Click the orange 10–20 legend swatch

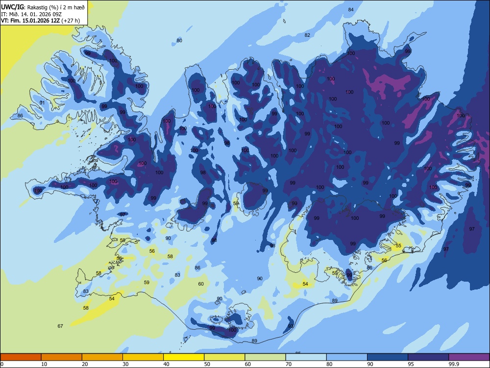point(62,357)
